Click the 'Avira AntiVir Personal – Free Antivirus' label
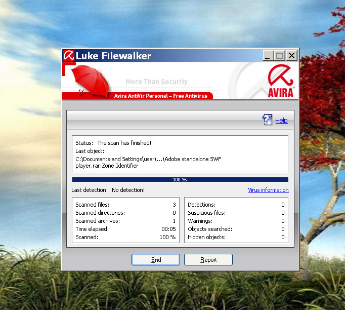345x310 pixels. 160,96
